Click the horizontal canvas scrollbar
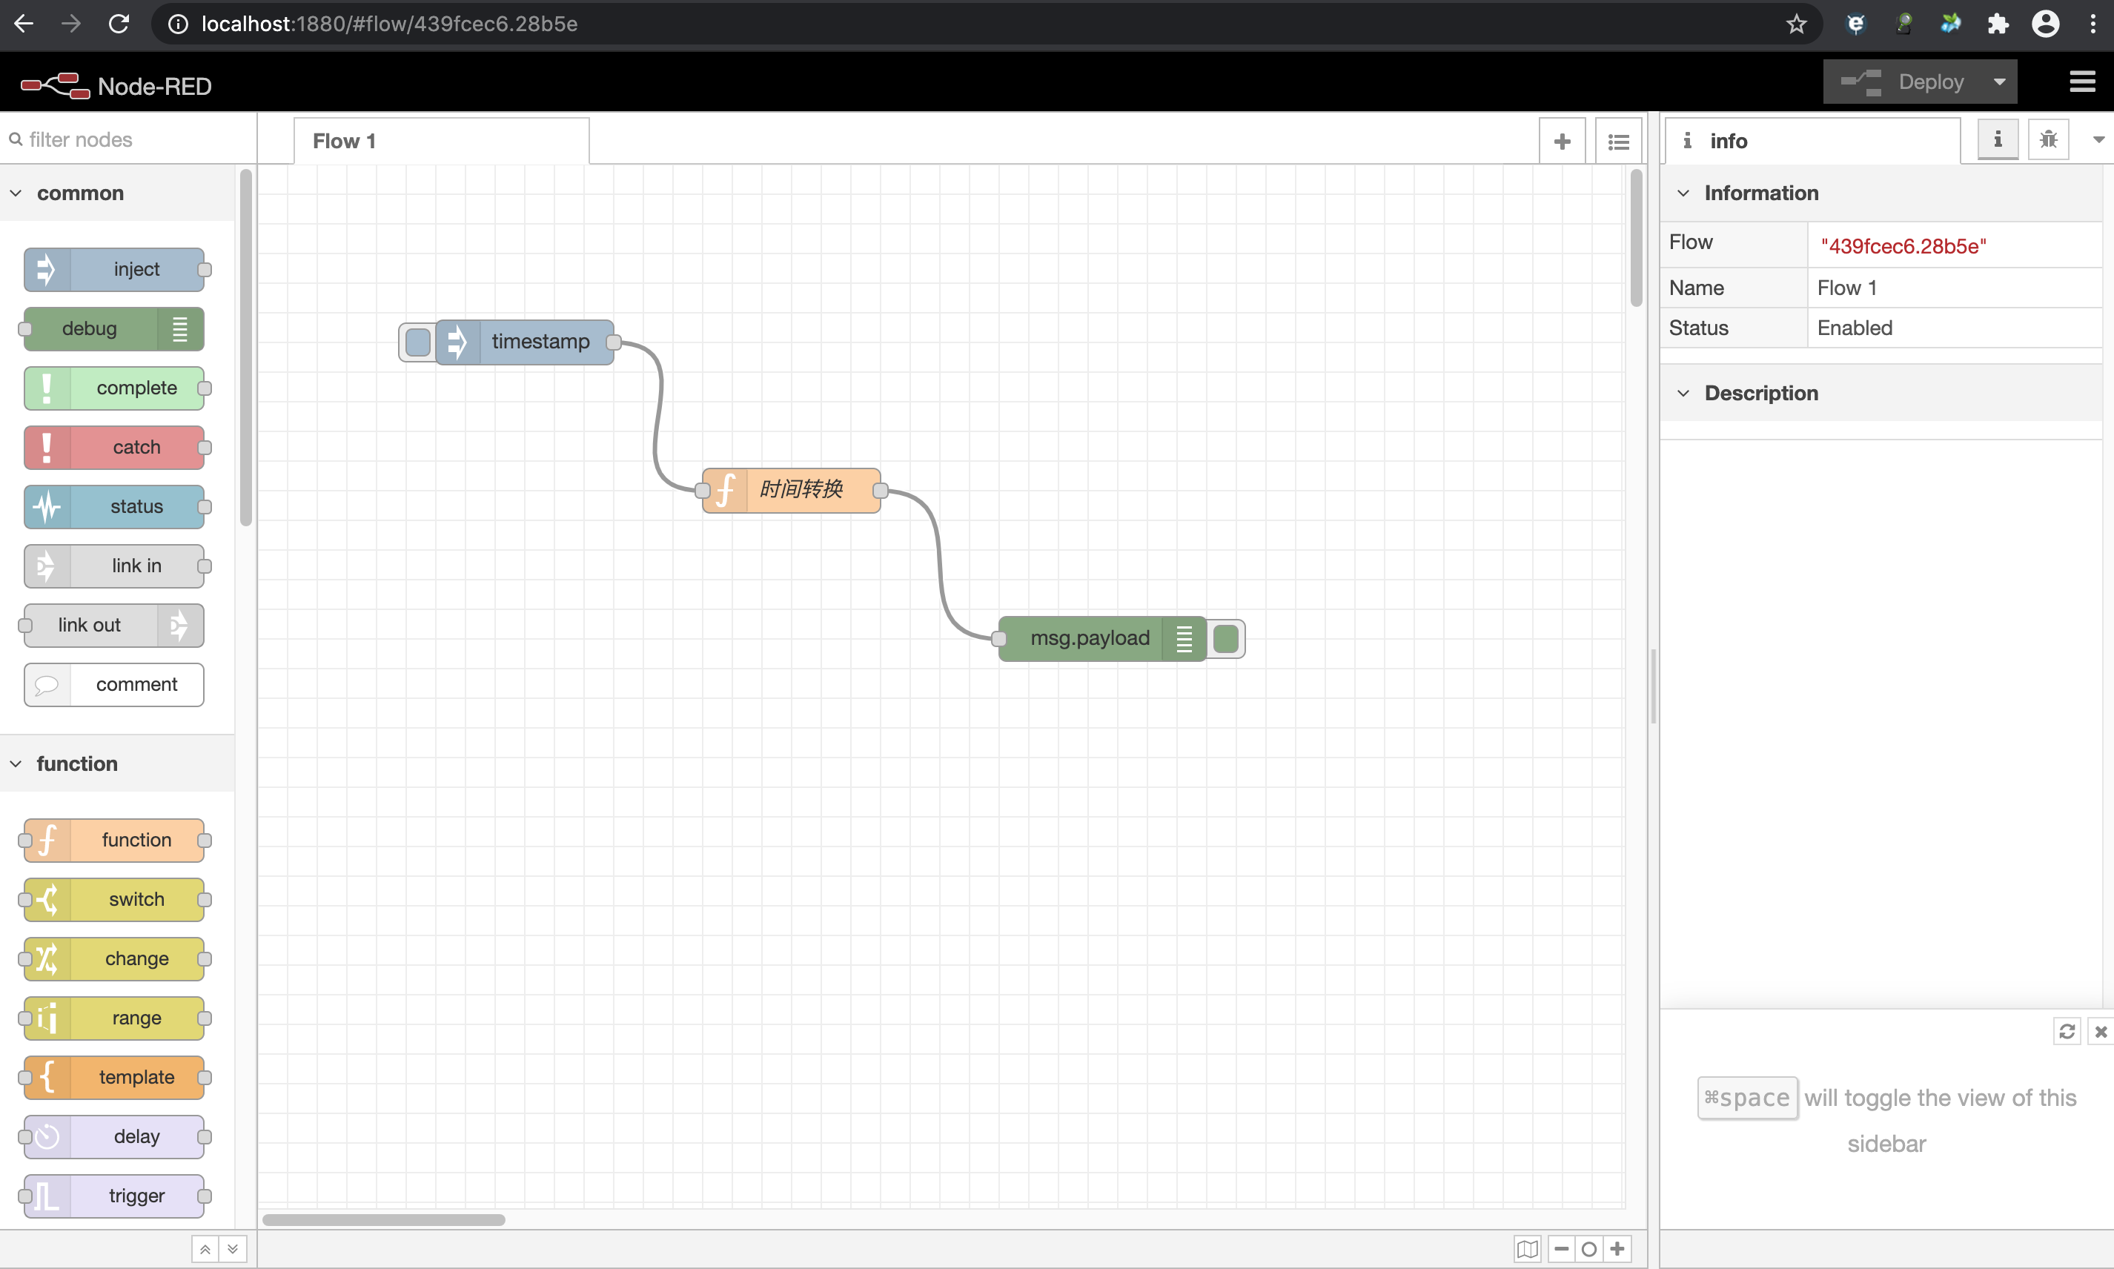Screen dimensions: 2114x1269 point(383,1219)
